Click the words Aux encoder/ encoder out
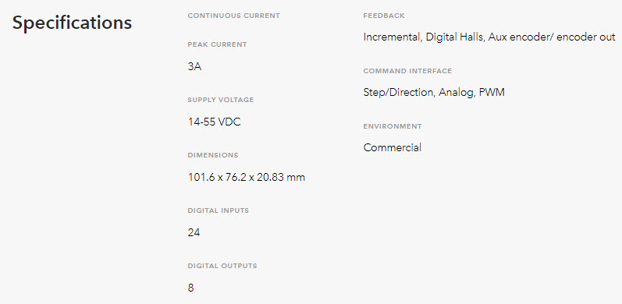The image size is (622, 304). (x=552, y=37)
